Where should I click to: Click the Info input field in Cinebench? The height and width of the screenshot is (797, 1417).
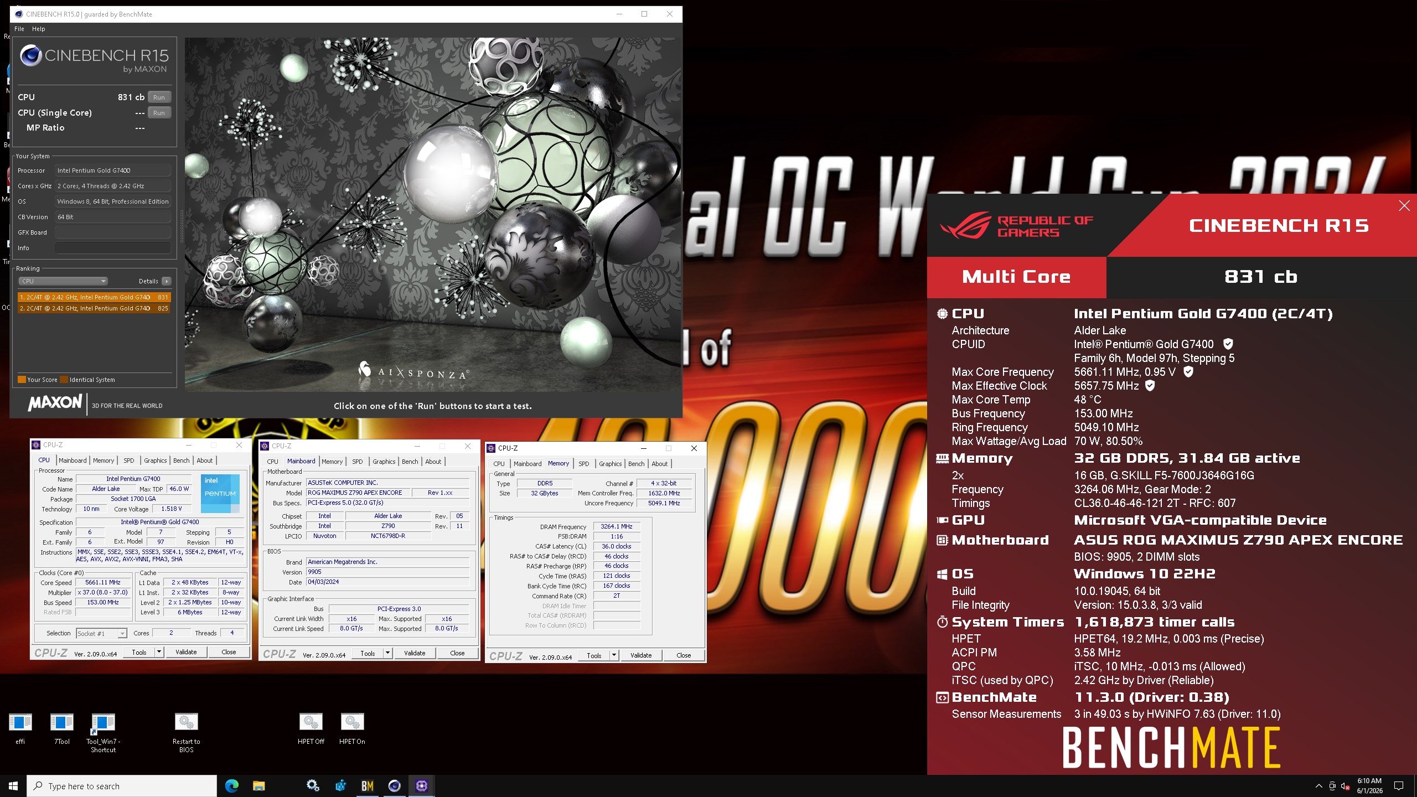(112, 248)
